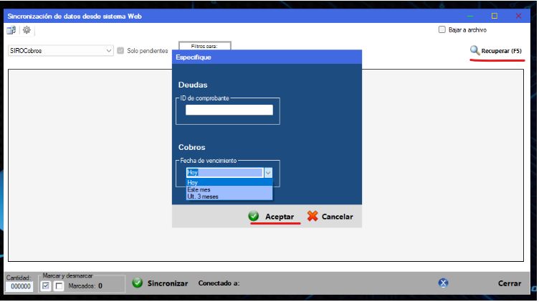Click the mark all checked-box icon
This screenshot has width=539, height=302.
(x=46, y=286)
